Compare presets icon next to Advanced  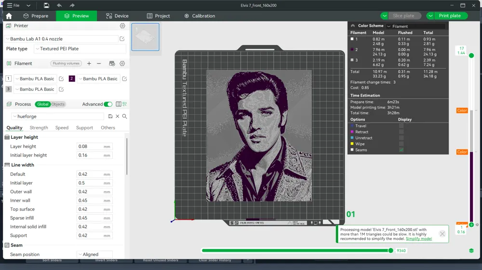pyautogui.click(x=125, y=104)
